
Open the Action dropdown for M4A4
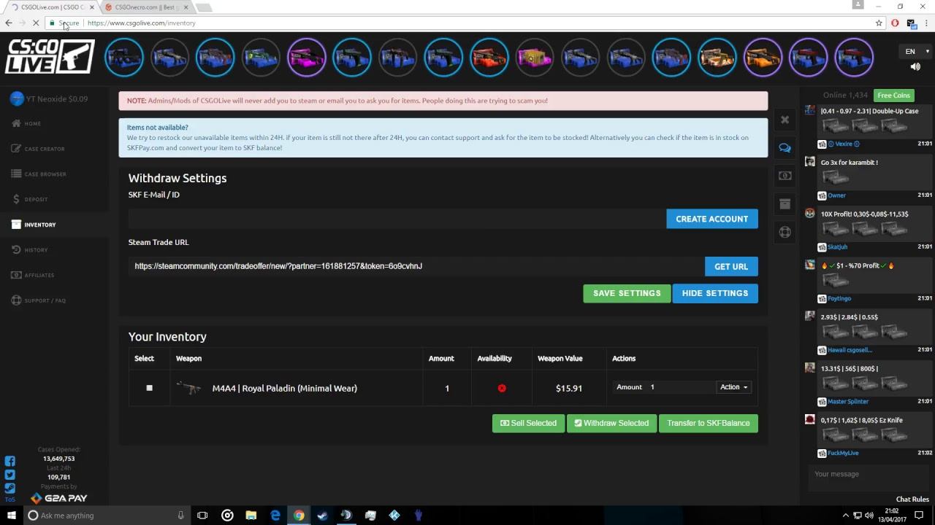point(733,387)
